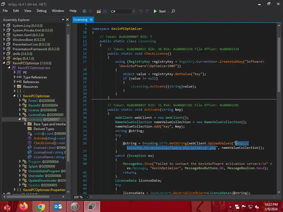The width and height of the screenshot is (283, 212).
Task: Select the LicenseData class
Action: coord(46,115)
